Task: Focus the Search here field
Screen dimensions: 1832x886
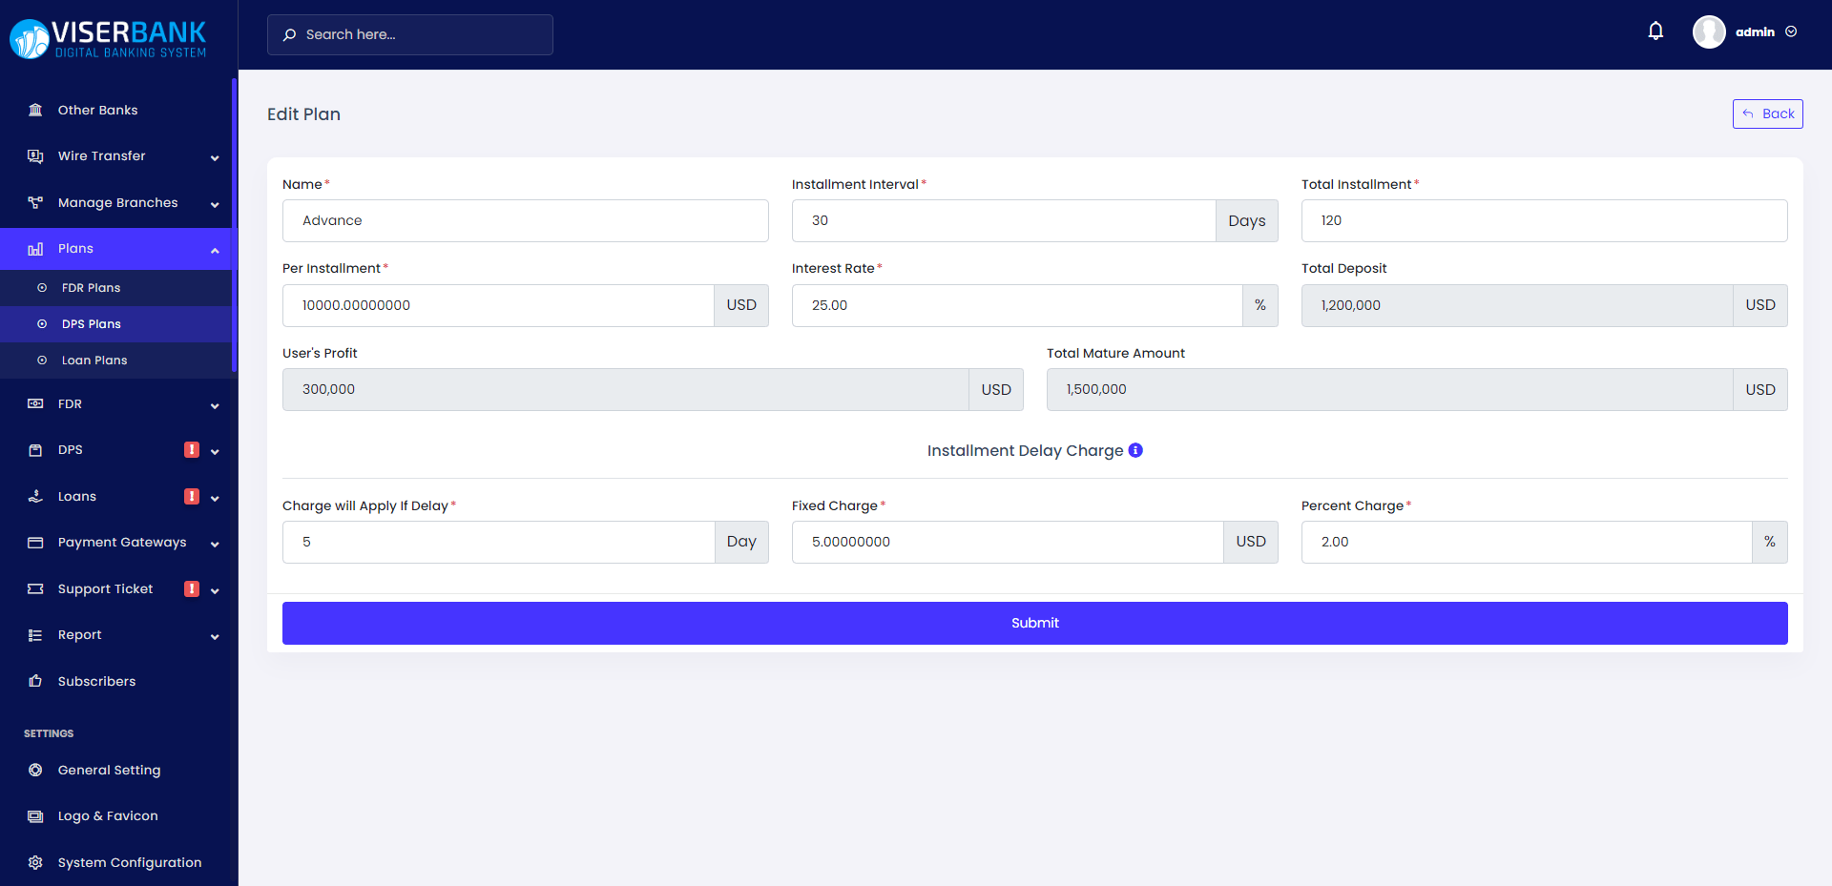Action: tap(410, 34)
